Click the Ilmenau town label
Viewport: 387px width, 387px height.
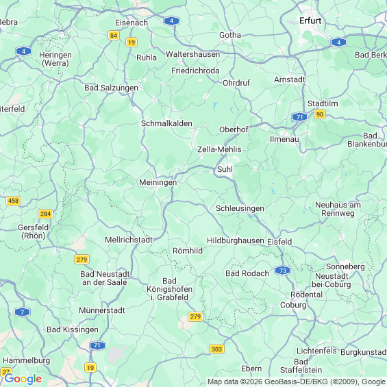(x=284, y=139)
